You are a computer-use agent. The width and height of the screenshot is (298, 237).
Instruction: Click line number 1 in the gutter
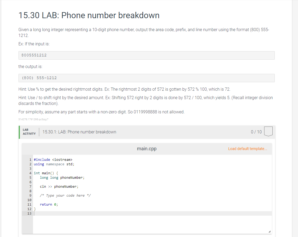[30, 160]
